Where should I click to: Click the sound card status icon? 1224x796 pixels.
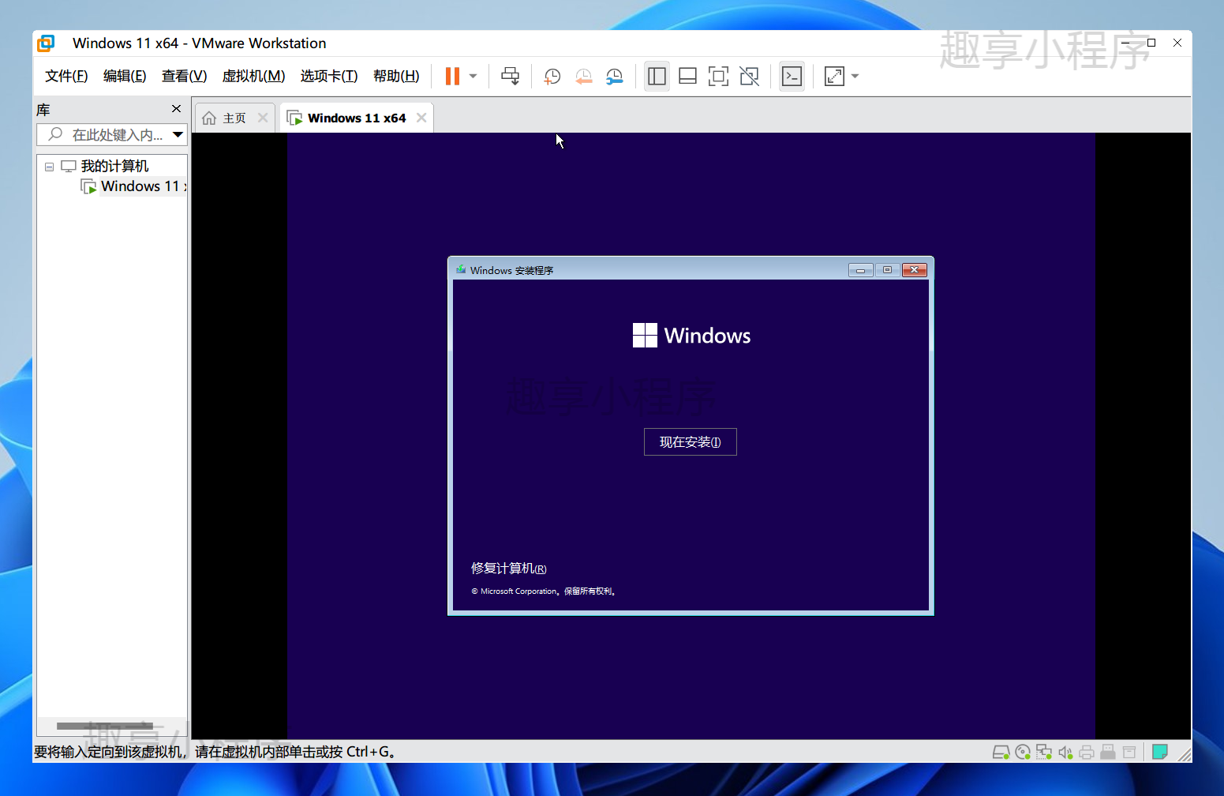coord(1065,752)
